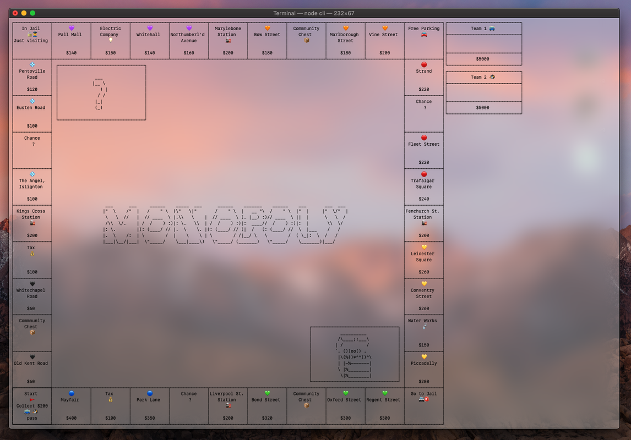The height and width of the screenshot is (440, 631).
Task: Click the Old Kent Road $60 price
Action: tap(31, 381)
